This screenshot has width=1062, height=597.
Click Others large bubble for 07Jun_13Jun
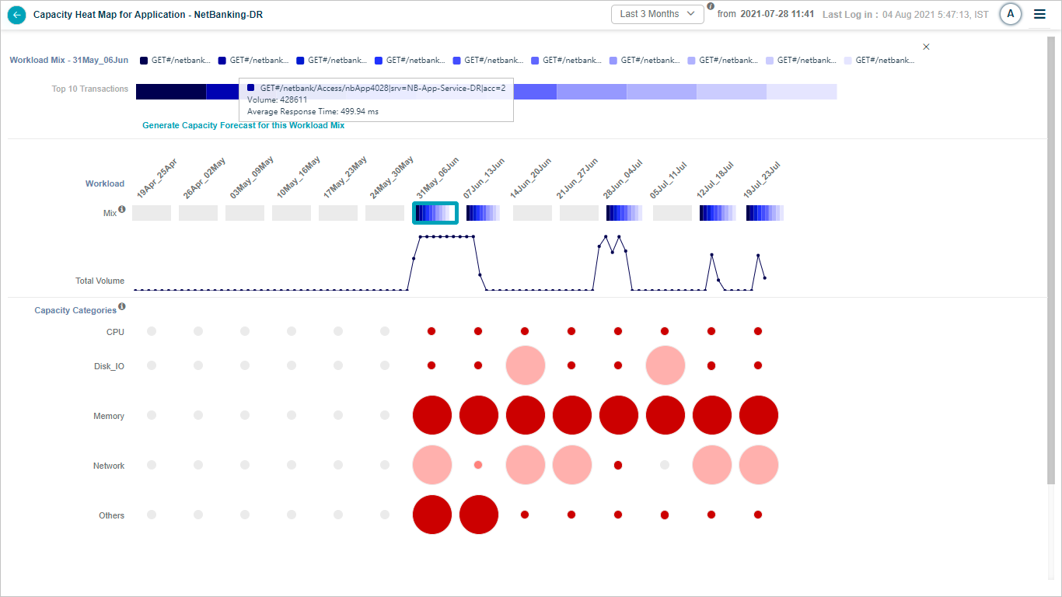[x=479, y=515]
